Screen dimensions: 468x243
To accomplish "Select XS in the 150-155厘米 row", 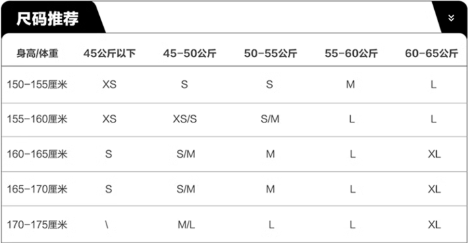I will pyautogui.click(x=109, y=85).
